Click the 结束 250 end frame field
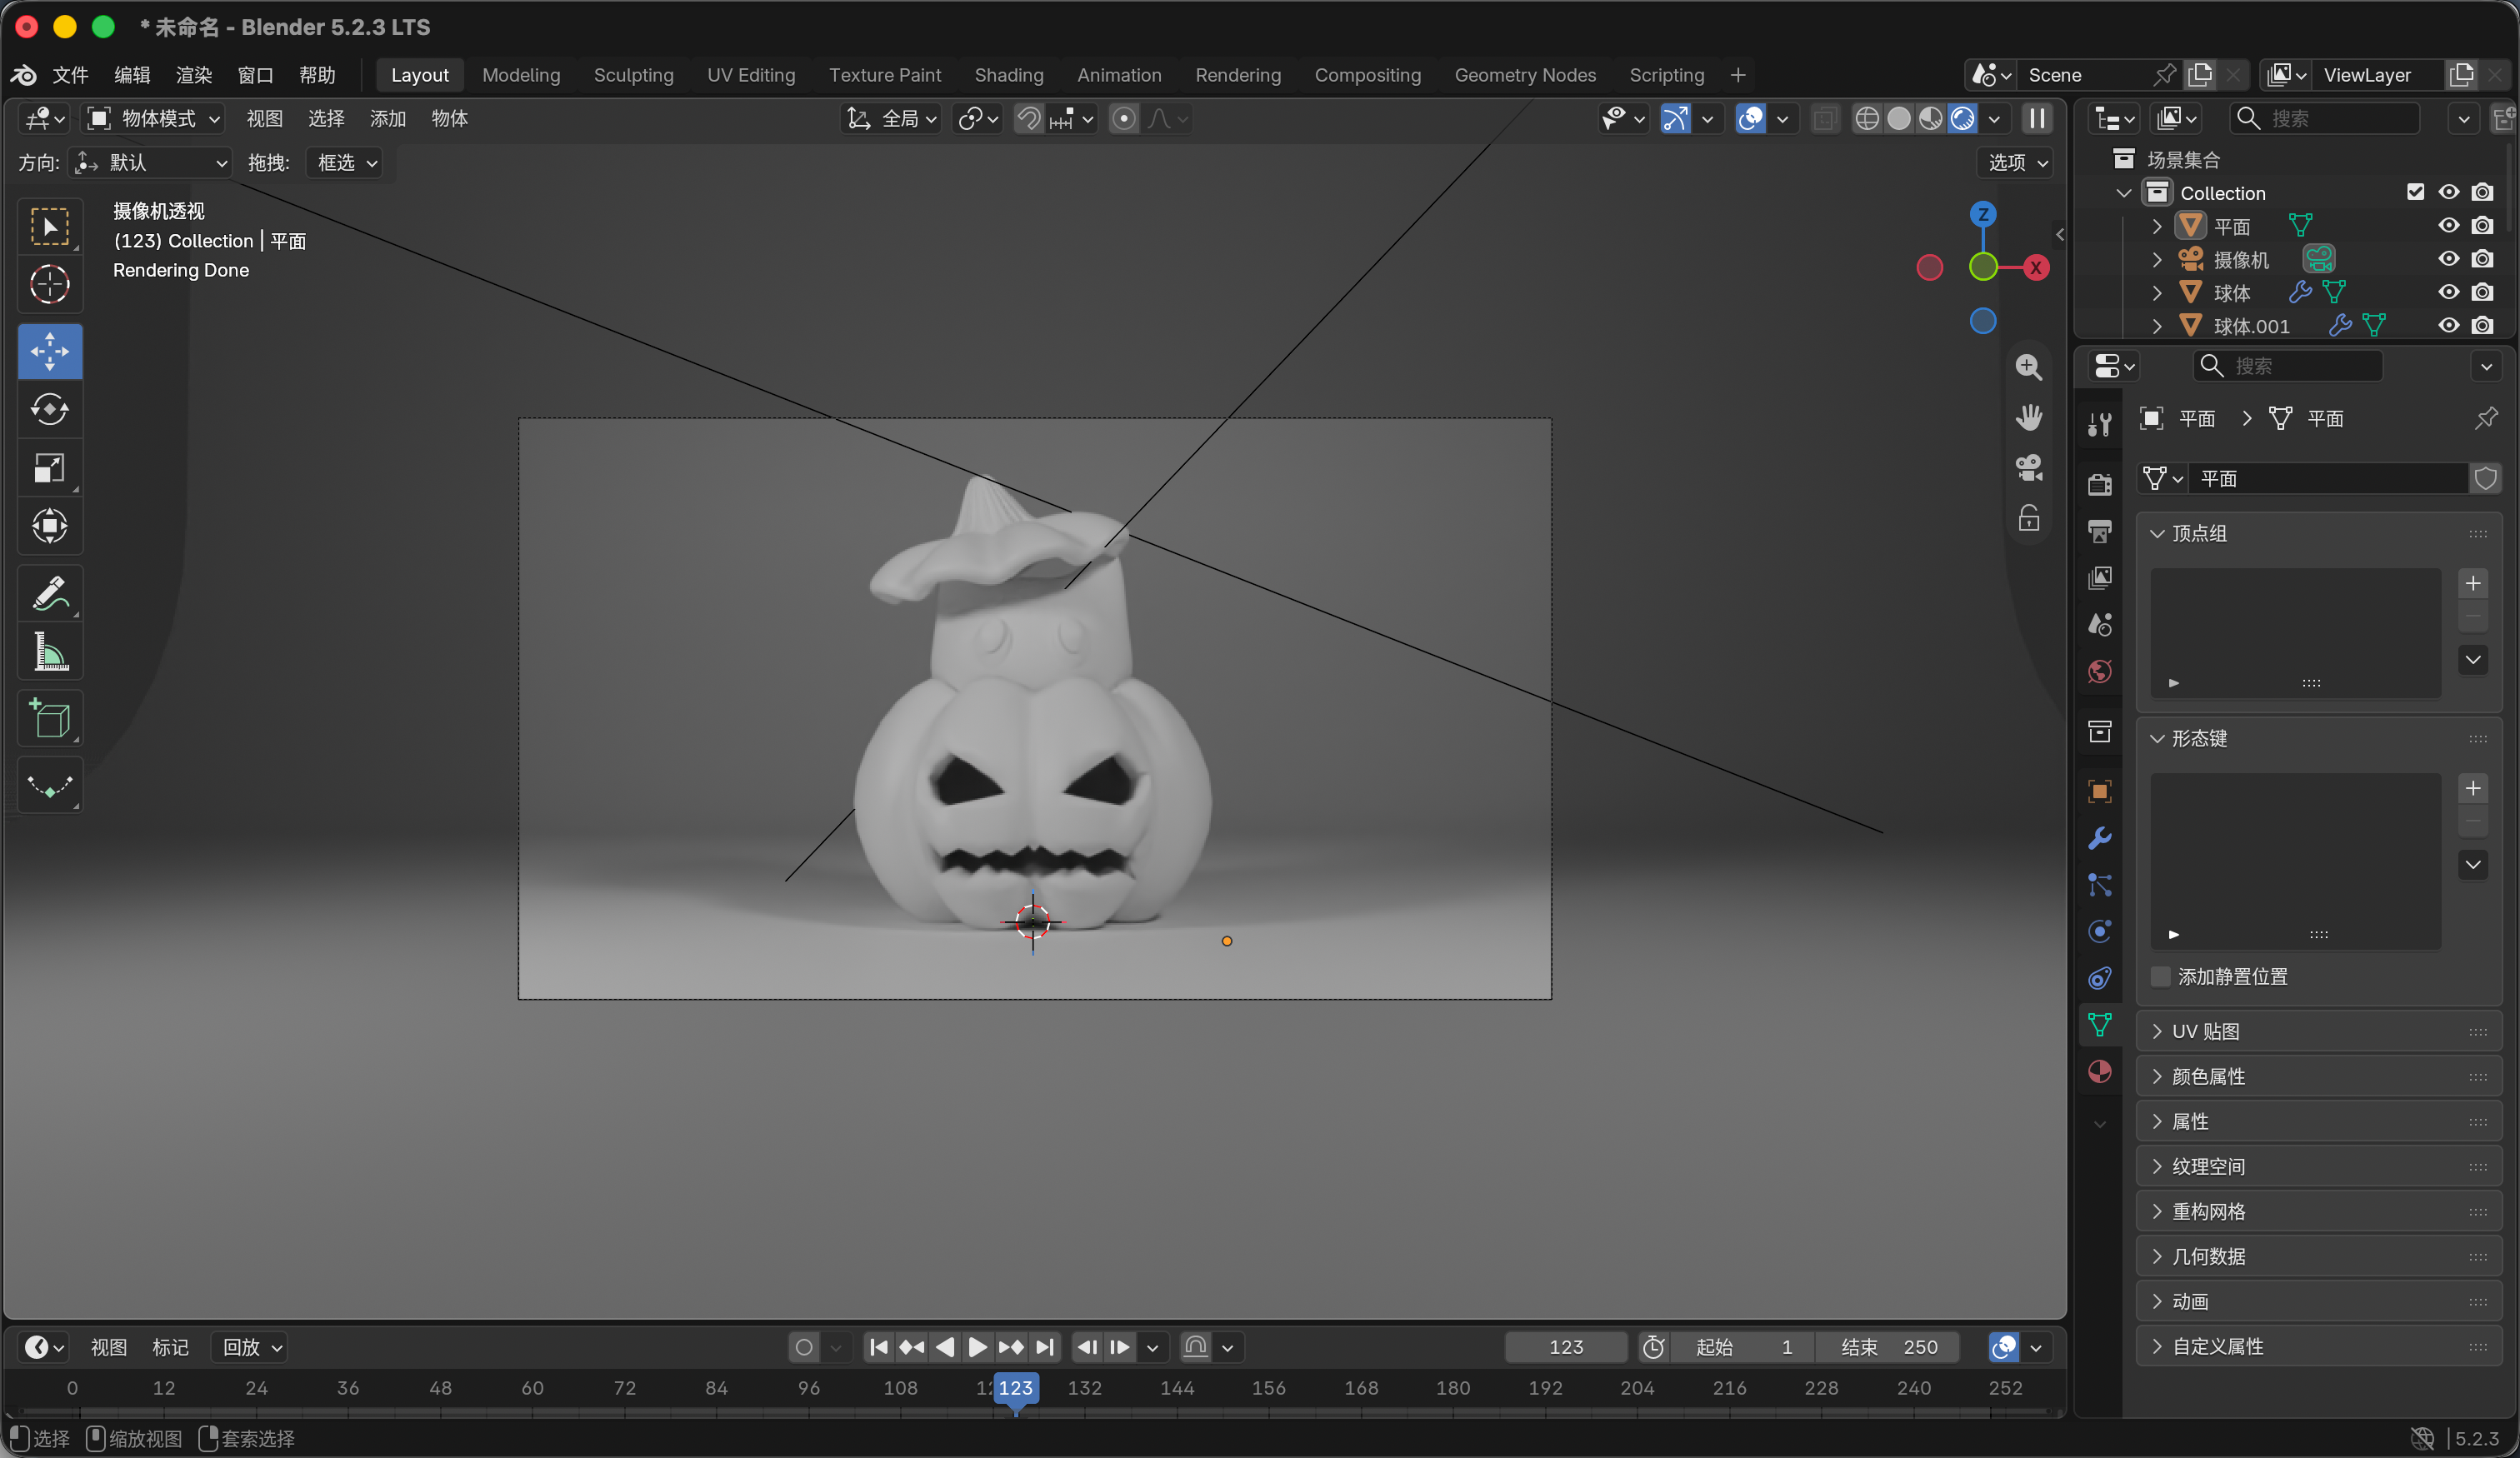The width and height of the screenshot is (2520, 1458). click(x=1889, y=1347)
